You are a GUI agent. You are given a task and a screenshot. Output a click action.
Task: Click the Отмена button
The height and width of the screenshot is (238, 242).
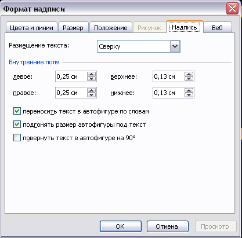pos(168,226)
